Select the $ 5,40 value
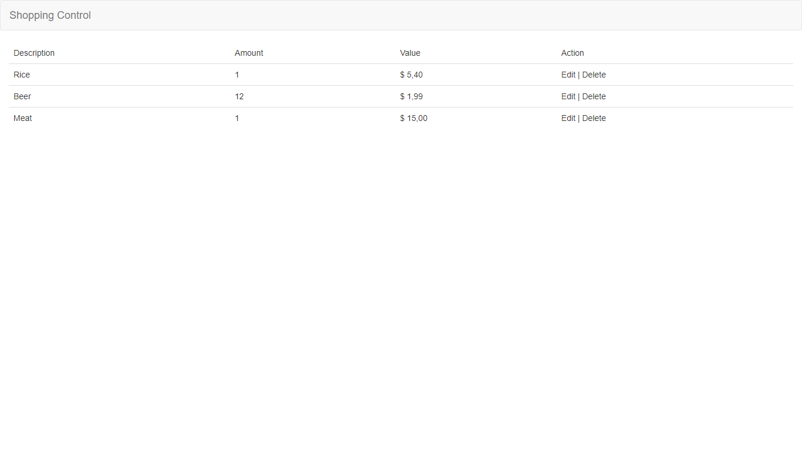The height and width of the screenshot is (451, 802). click(412, 75)
